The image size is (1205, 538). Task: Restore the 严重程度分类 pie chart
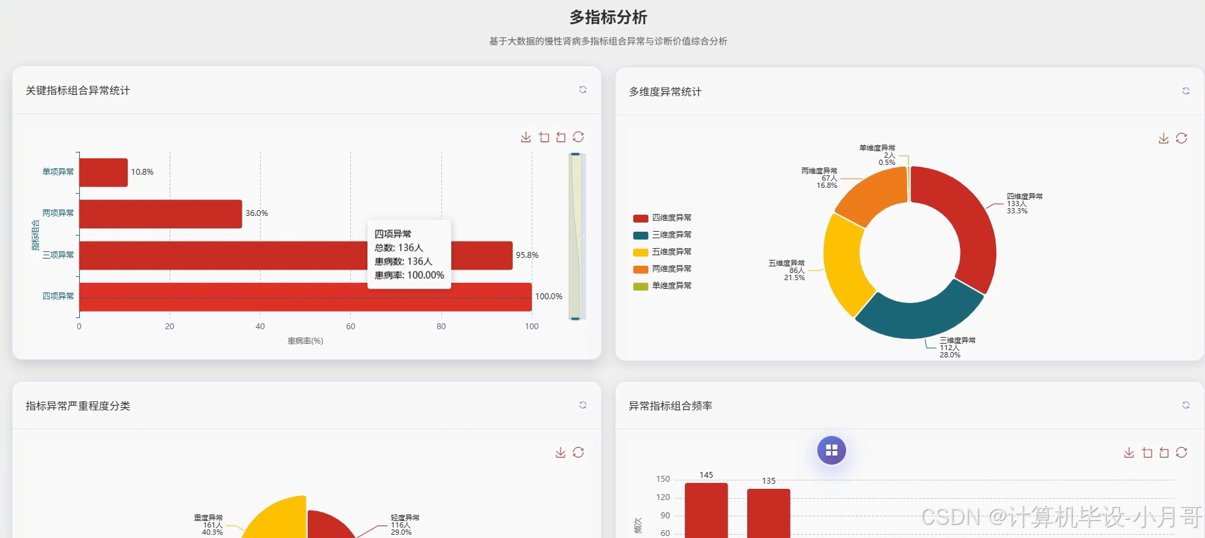coord(578,452)
